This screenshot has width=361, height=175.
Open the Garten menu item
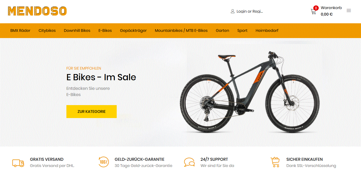click(223, 31)
